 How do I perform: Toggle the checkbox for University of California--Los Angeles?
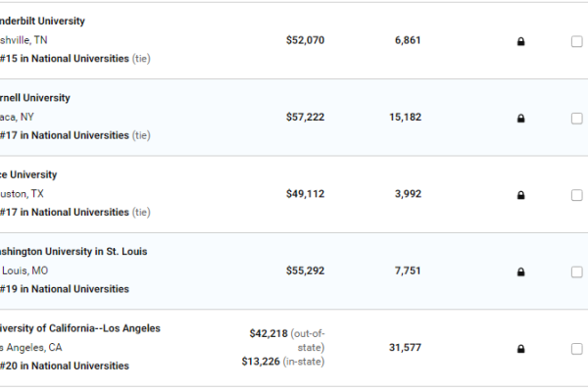pyautogui.click(x=576, y=348)
